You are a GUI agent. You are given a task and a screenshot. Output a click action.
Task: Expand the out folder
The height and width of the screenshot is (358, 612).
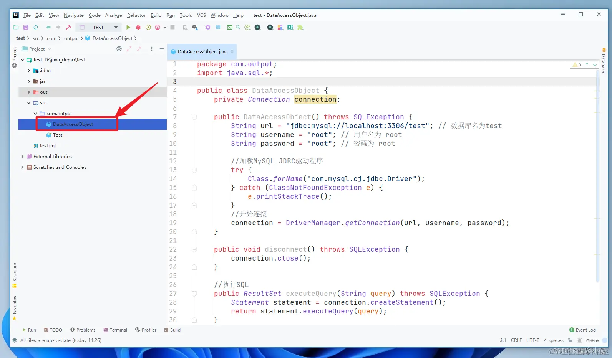click(x=29, y=92)
